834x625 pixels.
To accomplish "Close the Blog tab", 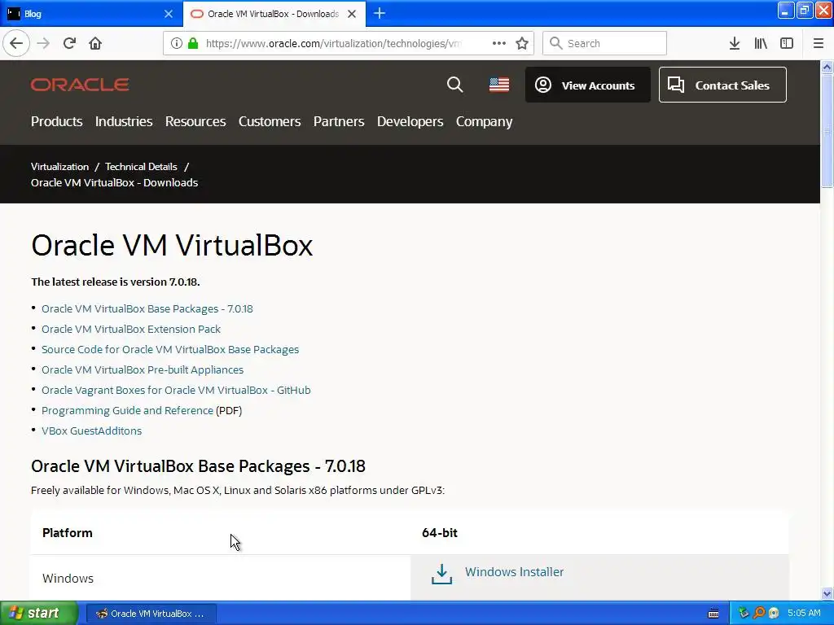I will pyautogui.click(x=168, y=14).
